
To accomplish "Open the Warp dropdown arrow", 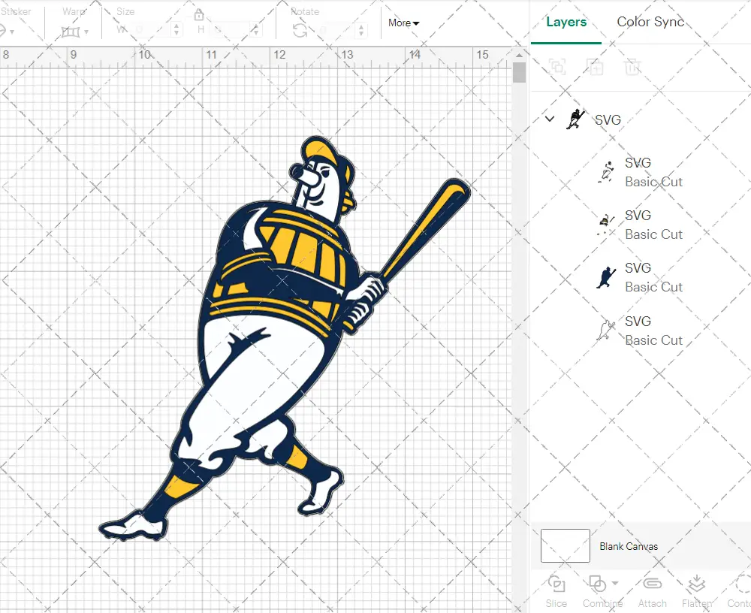I will click(x=86, y=32).
